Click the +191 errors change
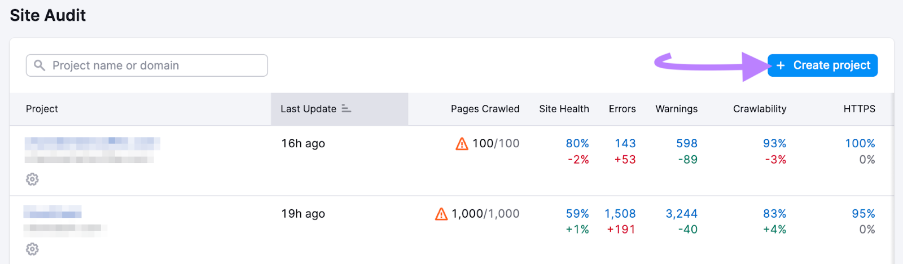The height and width of the screenshot is (264, 903). [621, 230]
